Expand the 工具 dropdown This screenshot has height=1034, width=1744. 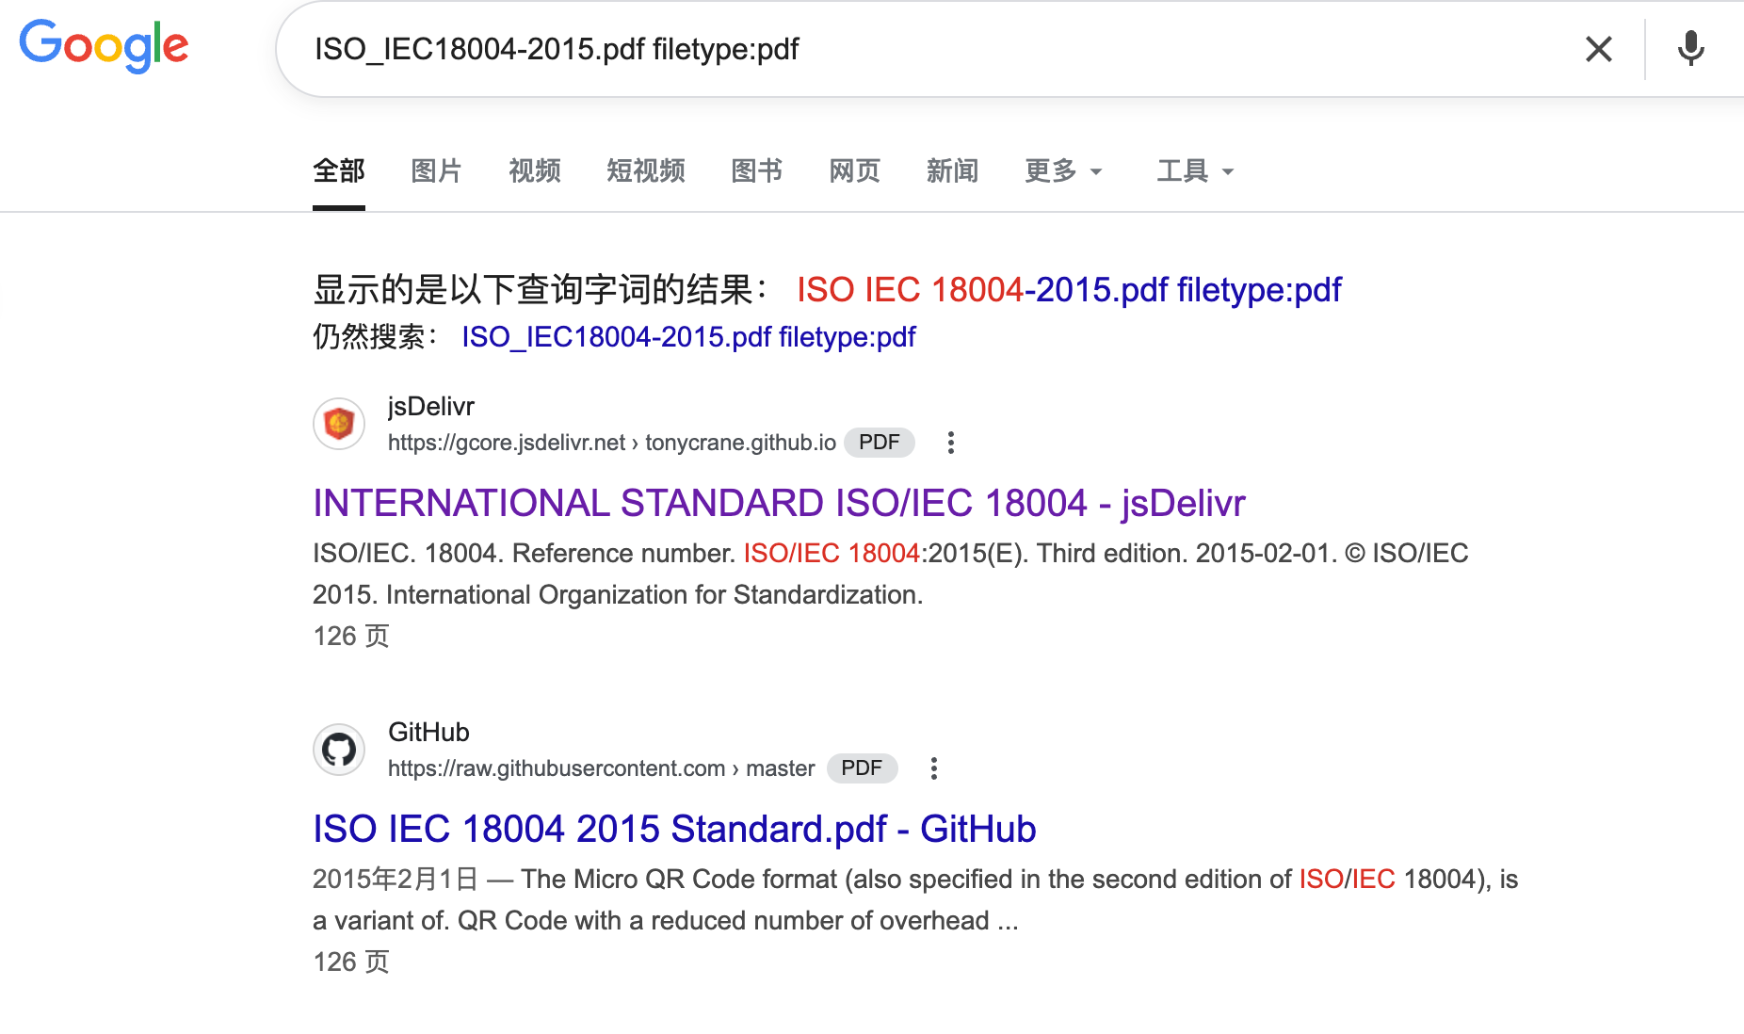(x=1194, y=170)
